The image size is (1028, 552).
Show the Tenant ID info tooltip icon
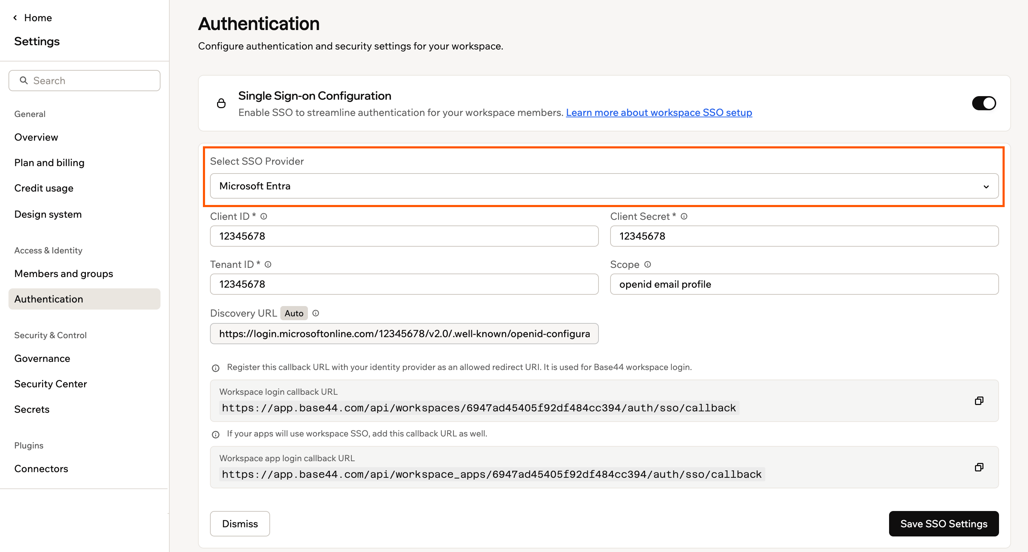point(268,264)
